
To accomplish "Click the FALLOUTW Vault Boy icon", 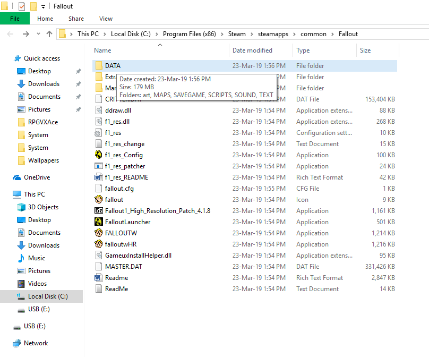I will coord(99,233).
